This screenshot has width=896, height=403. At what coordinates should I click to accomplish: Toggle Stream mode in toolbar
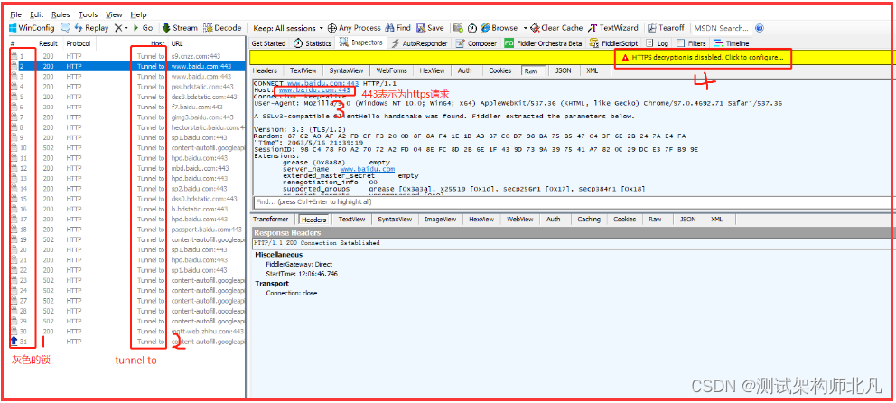(180, 27)
